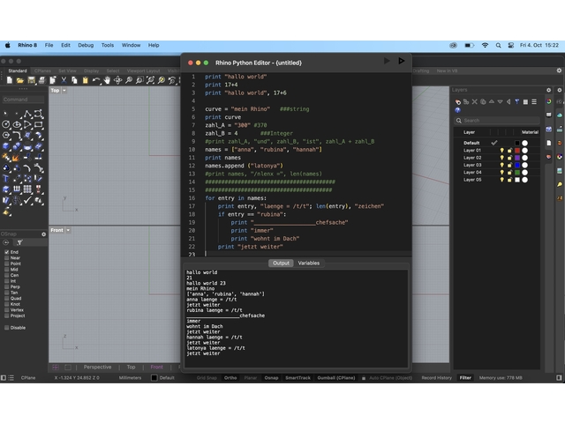The width and height of the screenshot is (565, 423).
Task: Switch to the Perspective viewport tab
Action: coord(97,367)
